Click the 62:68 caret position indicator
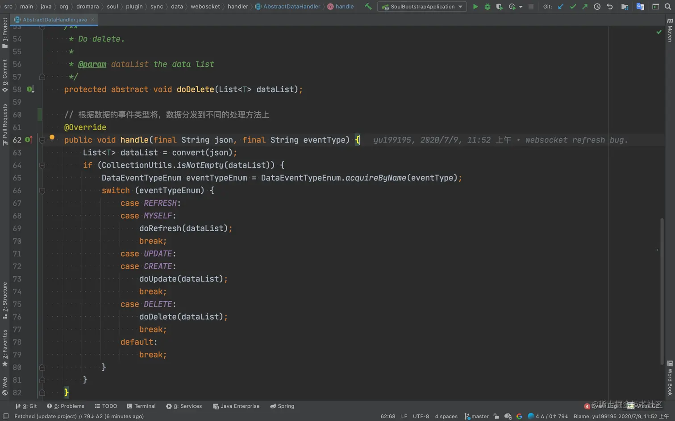Image resolution: width=675 pixels, height=421 pixels. [x=388, y=417]
